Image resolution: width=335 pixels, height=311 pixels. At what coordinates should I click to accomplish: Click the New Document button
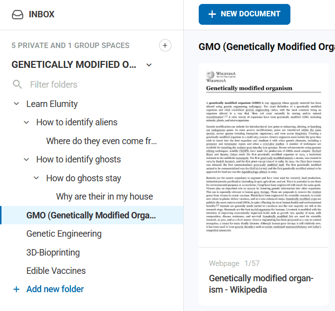pyautogui.click(x=244, y=14)
